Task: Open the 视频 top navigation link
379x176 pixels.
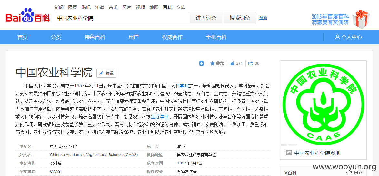Action: (140, 7)
